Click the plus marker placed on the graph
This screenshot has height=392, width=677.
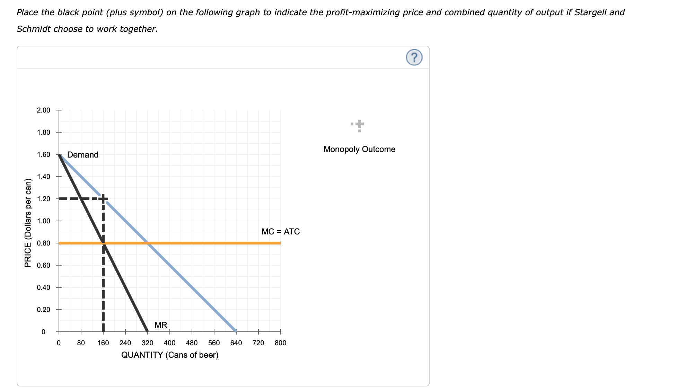[x=103, y=198]
